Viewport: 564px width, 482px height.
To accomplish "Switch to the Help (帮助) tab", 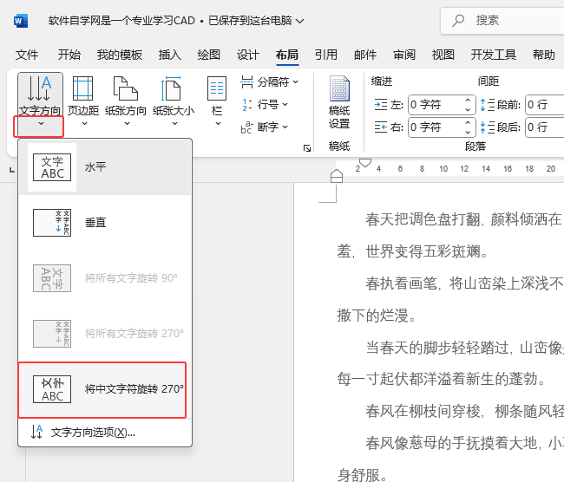I will point(544,55).
